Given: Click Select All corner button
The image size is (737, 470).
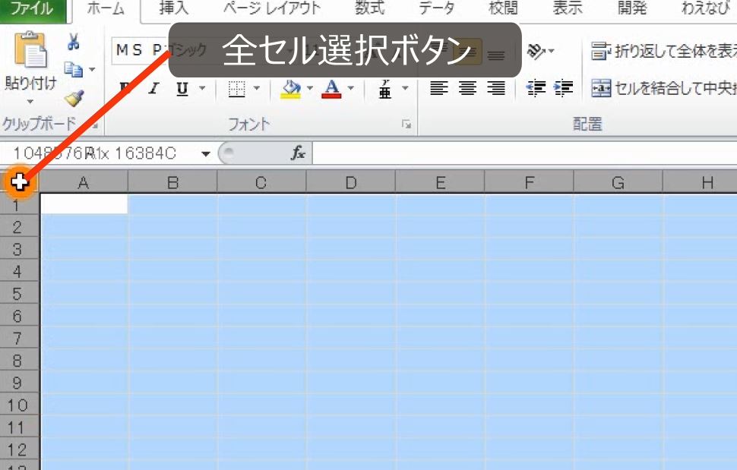Looking at the screenshot, I should (19, 181).
